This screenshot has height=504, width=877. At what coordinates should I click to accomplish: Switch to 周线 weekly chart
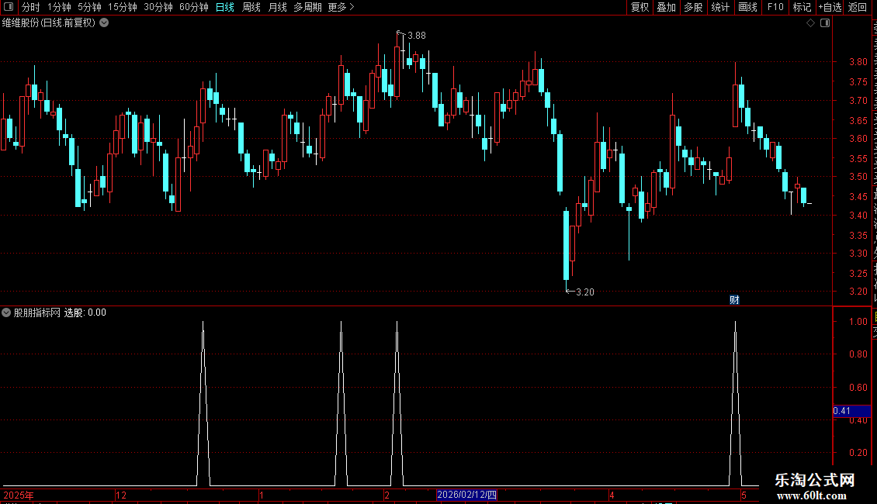(x=251, y=7)
